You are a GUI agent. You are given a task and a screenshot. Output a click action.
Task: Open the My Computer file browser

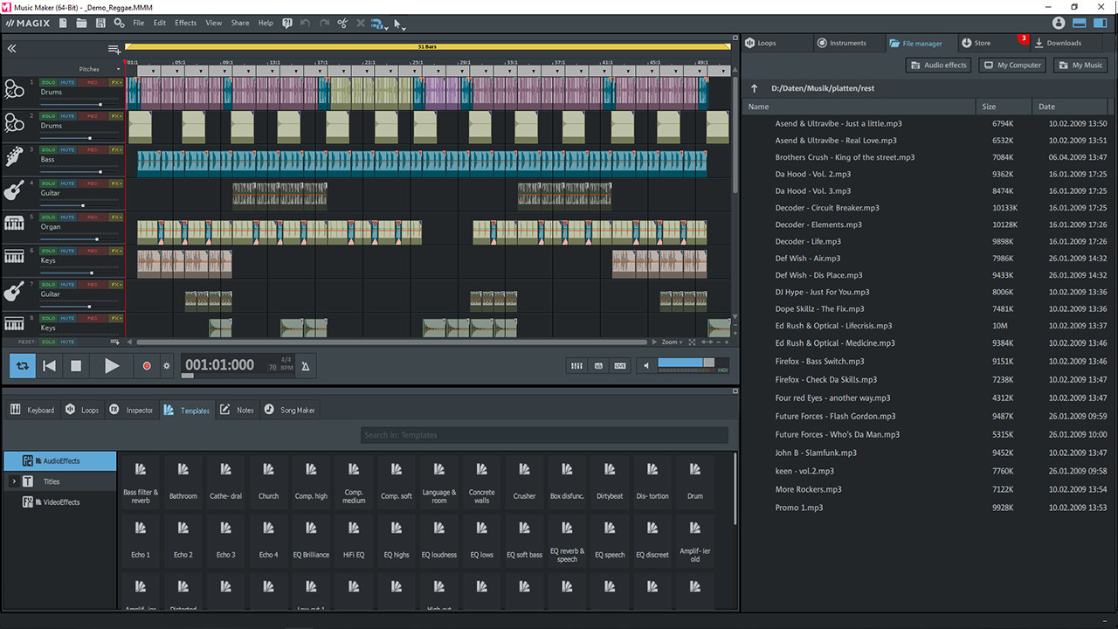1011,65
